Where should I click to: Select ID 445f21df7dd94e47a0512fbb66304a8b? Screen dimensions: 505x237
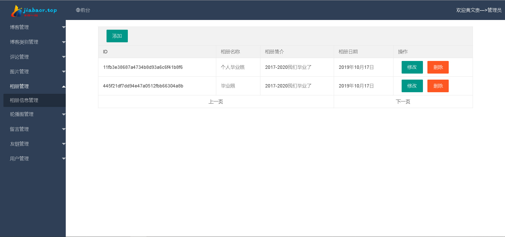[143, 86]
